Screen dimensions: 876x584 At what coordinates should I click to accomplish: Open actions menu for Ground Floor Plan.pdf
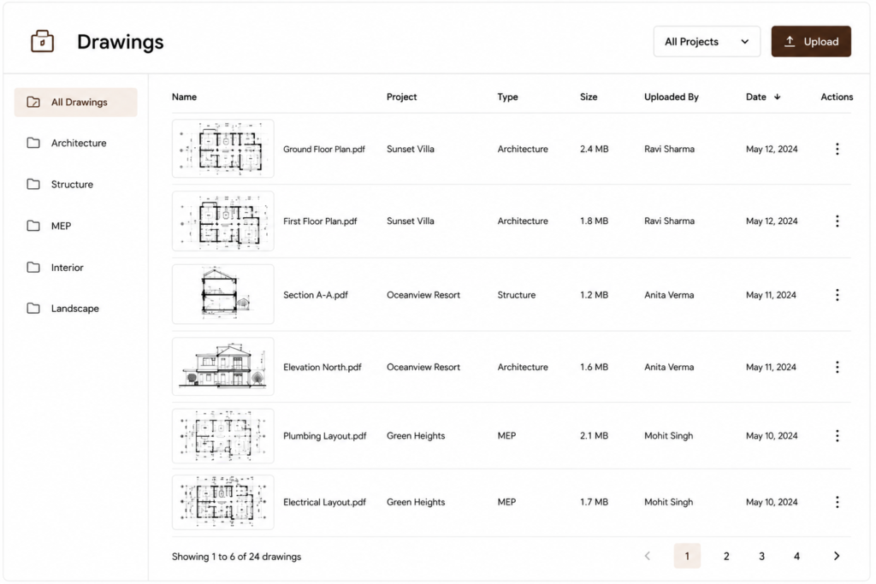[837, 149]
